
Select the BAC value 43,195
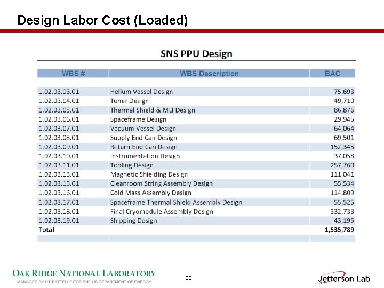tap(344, 221)
